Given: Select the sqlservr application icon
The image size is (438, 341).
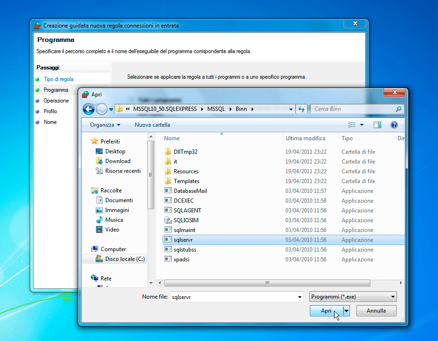Looking at the screenshot, I should coord(168,239).
